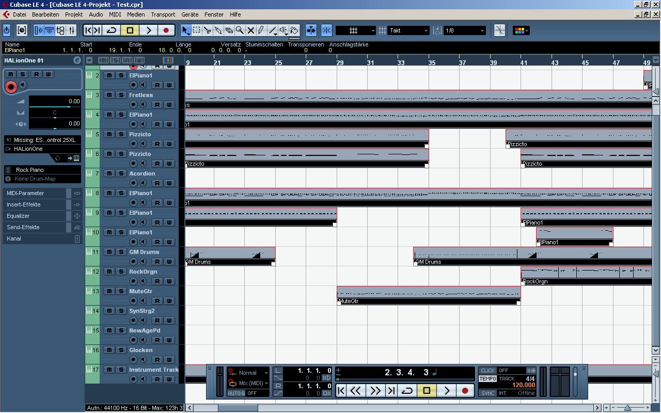
Task: Open the Bearbeiten menu
Action: 45,14
